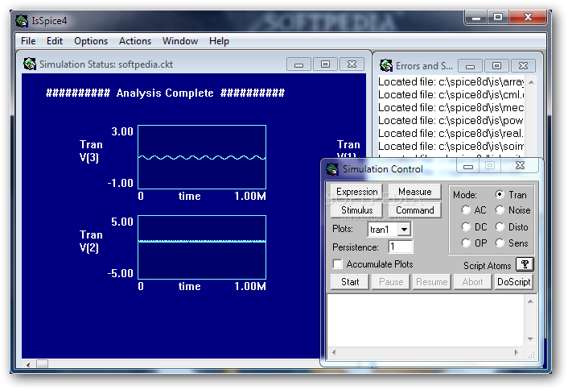Click scroll left arrow in script text area

click(334, 352)
